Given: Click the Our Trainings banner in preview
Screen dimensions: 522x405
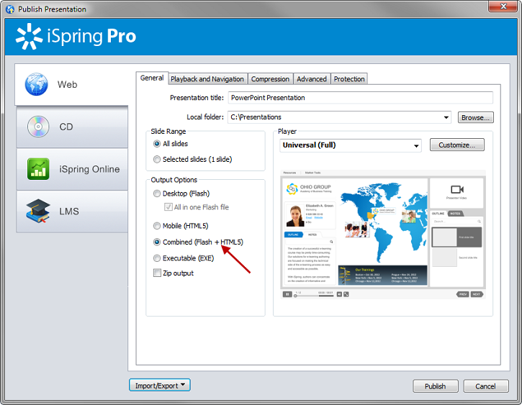Looking at the screenshot, I should pyautogui.click(x=382, y=276).
